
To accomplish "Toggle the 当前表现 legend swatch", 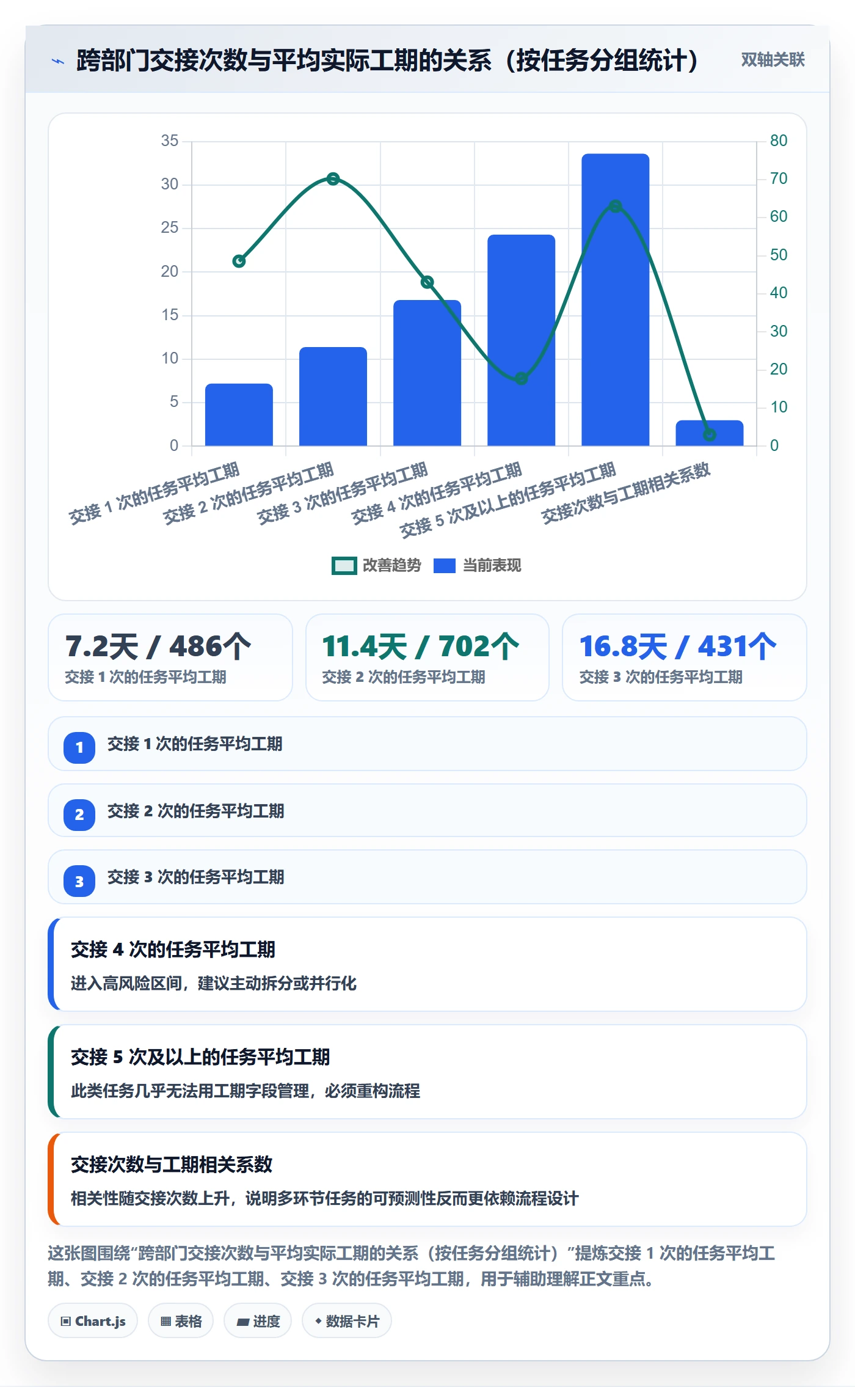I will tap(444, 566).
